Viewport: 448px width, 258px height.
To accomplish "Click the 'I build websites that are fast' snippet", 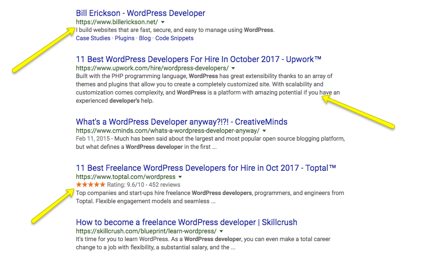I will coord(175,30).
